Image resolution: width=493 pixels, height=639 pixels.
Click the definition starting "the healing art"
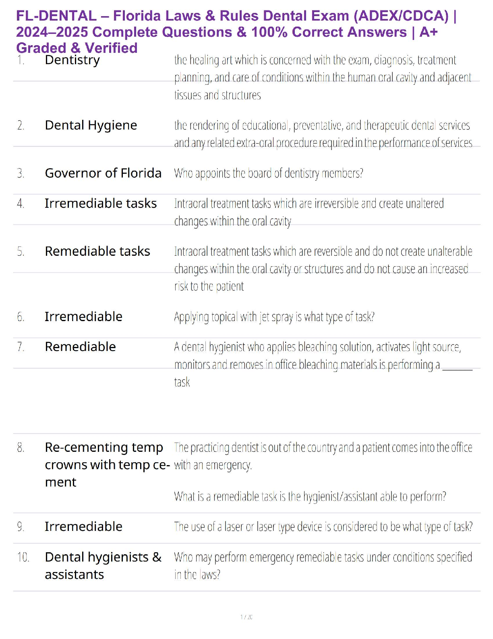pyautogui.click(x=322, y=77)
